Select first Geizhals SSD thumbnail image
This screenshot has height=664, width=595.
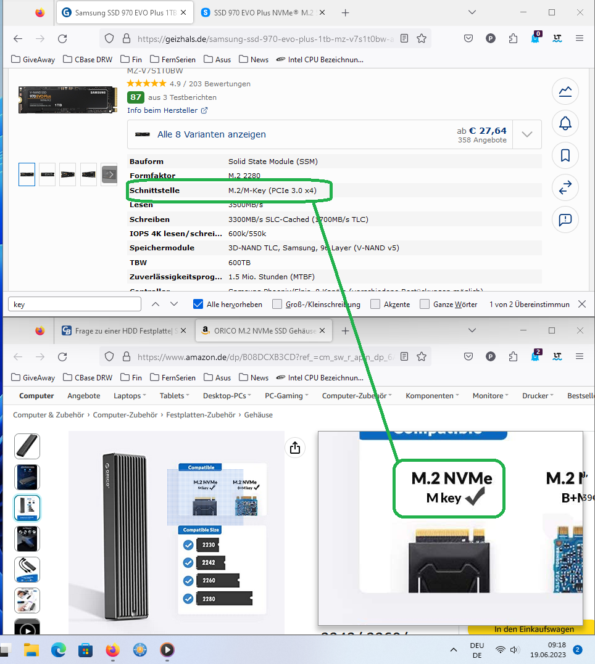click(x=27, y=174)
